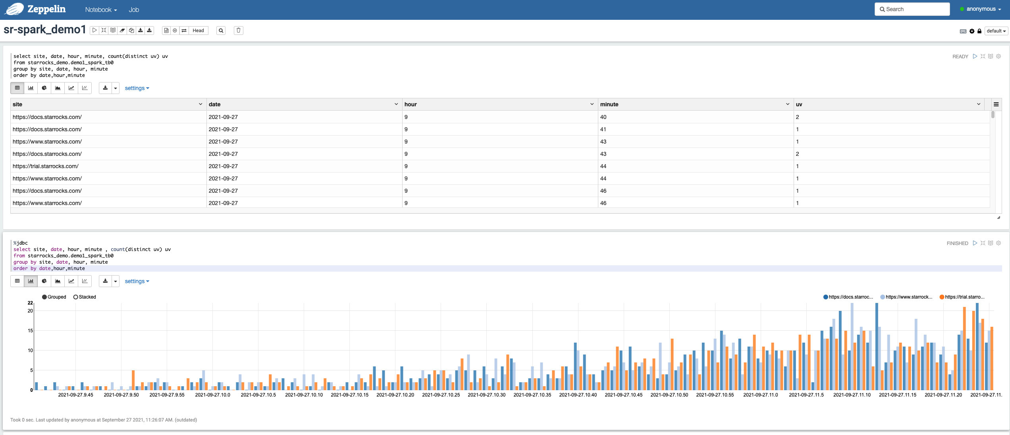Viewport: 1010px width, 435px height.
Task: Hide editor of the READY paragraph
Action: click(x=983, y=56)
